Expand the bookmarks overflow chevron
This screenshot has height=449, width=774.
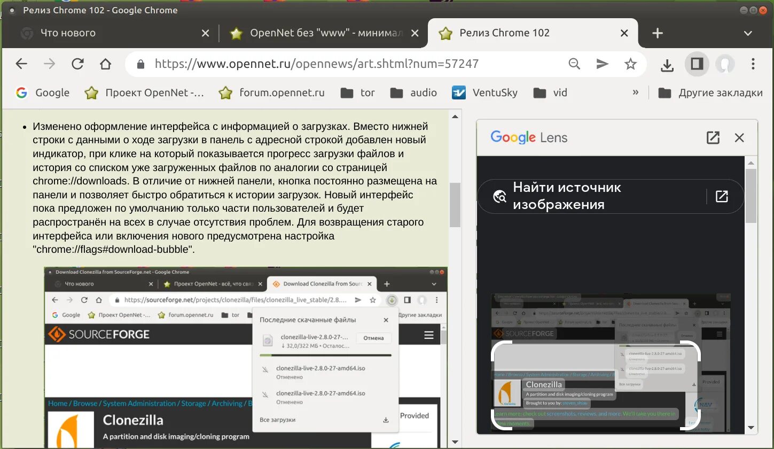point(635,92)
